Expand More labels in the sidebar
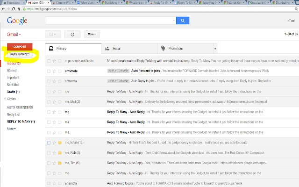Screen dimensions: 299x187 pyautogui.click(x=11, y=129)
